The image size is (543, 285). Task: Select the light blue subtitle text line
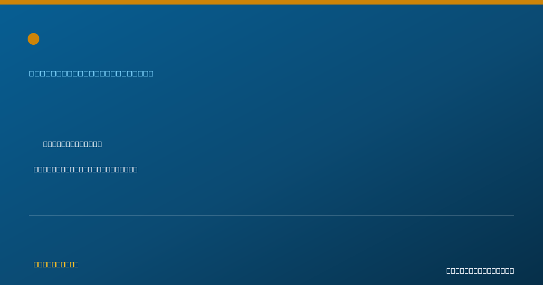pos(91,73)
